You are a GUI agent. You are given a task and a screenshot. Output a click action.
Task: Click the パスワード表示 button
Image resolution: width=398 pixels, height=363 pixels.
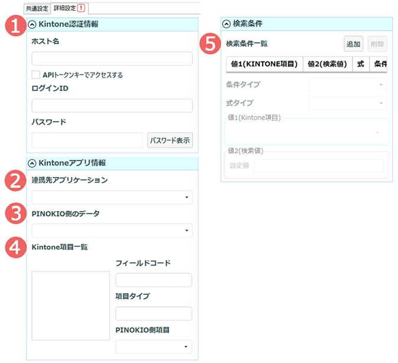[170, 140]
